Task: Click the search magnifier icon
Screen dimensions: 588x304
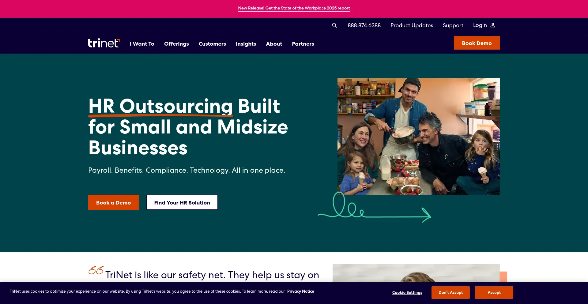Action: click(x=334, y=25)
